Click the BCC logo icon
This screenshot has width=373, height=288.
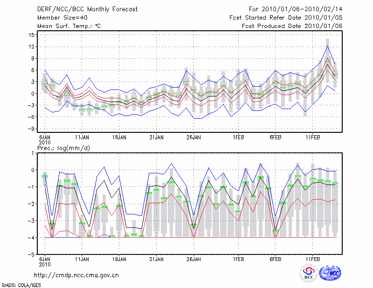(x=308, y=274)
